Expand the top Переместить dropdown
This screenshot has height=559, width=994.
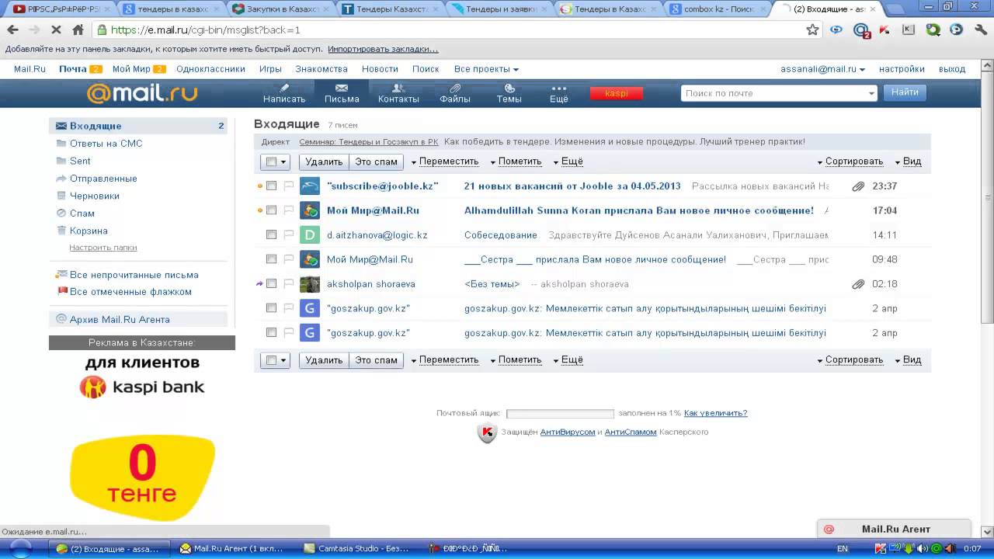(445, 161)
